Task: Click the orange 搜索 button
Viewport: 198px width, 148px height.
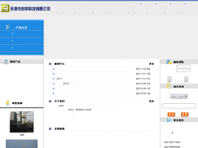Action: (171, 114)
